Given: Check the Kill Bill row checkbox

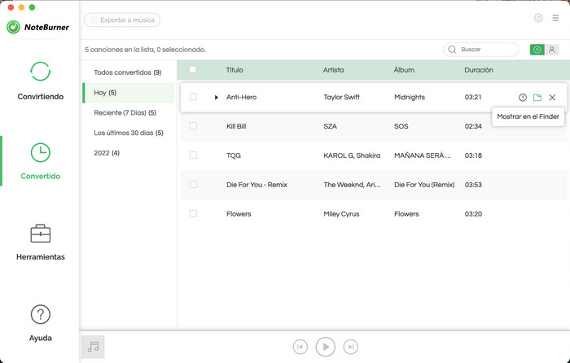Looking at the screenshot, I should pyautogui.click(x=194, y=125).
